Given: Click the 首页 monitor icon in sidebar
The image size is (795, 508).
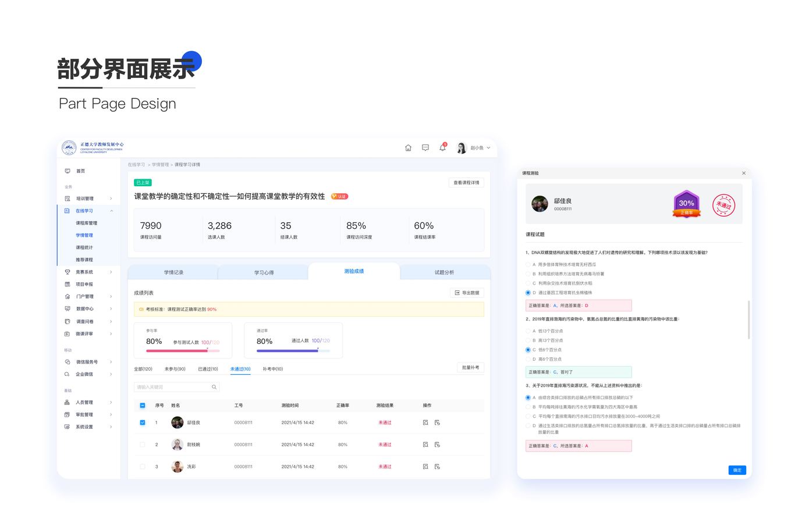Looking at the screenshot, I should (68, 171).
